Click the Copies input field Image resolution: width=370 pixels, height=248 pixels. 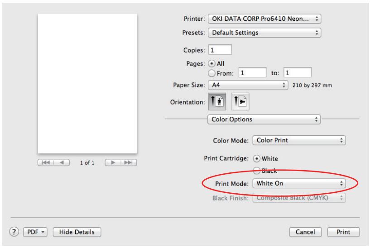click(220, 50)
